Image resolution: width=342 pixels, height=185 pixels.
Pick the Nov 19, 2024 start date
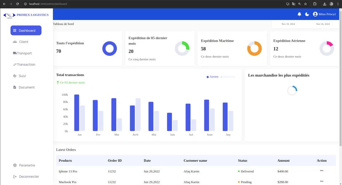point(287,24)
